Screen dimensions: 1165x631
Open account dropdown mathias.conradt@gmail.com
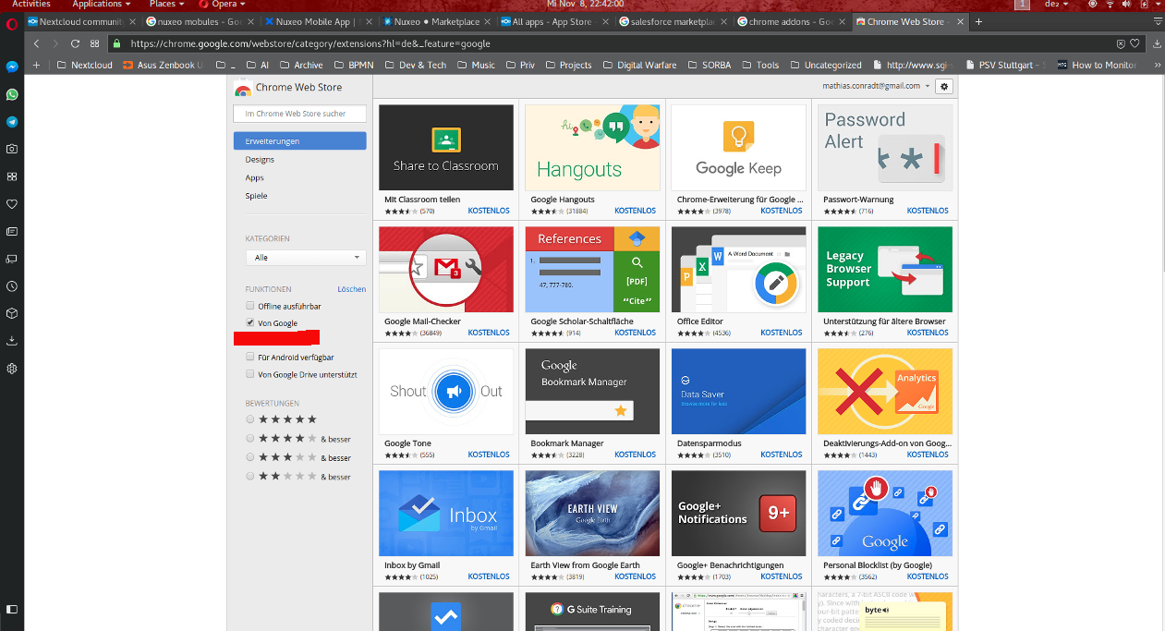pos(877,86)
